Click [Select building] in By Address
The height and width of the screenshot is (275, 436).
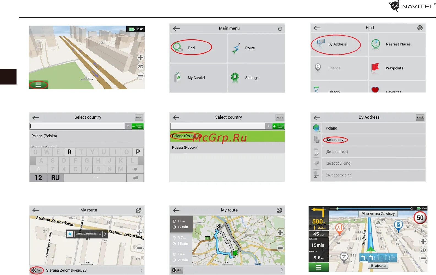(374, 164)
